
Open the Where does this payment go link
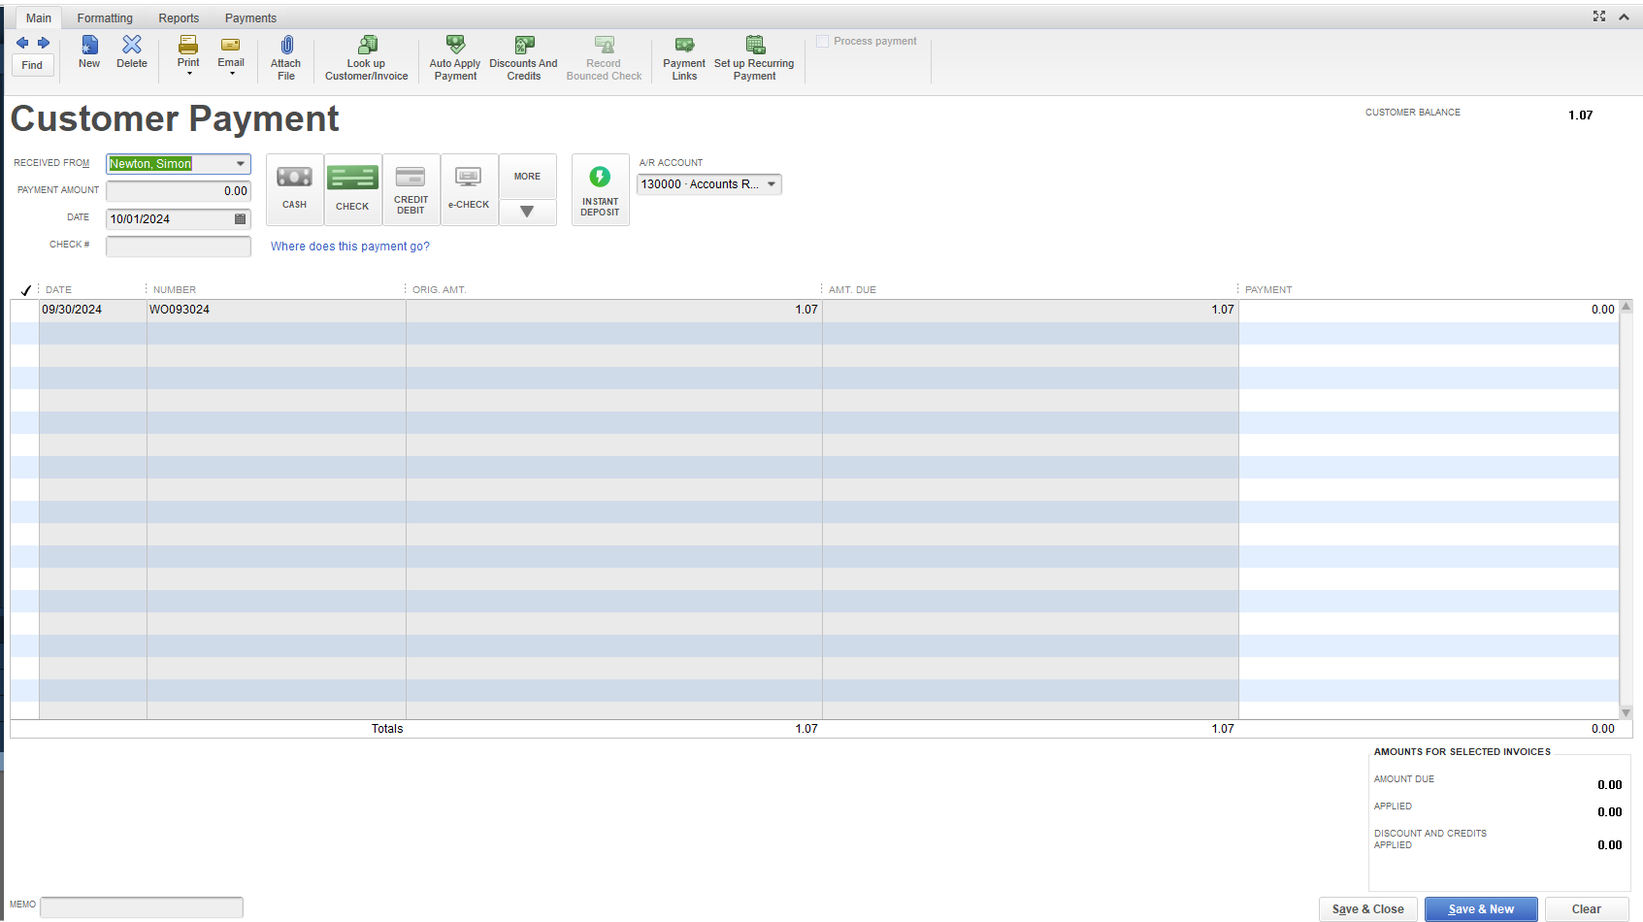point(349,246)
